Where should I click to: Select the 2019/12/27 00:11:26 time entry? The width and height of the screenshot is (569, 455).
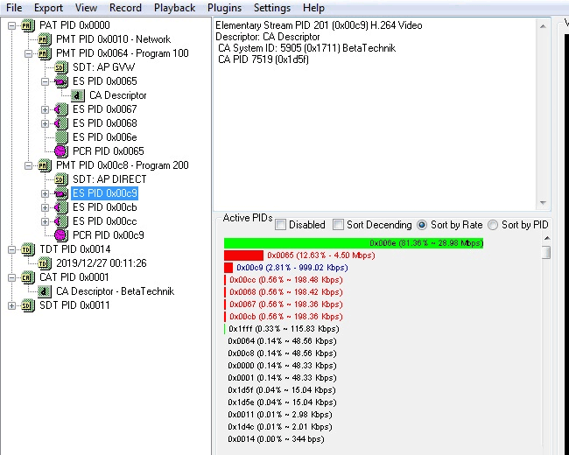point(102,263)
